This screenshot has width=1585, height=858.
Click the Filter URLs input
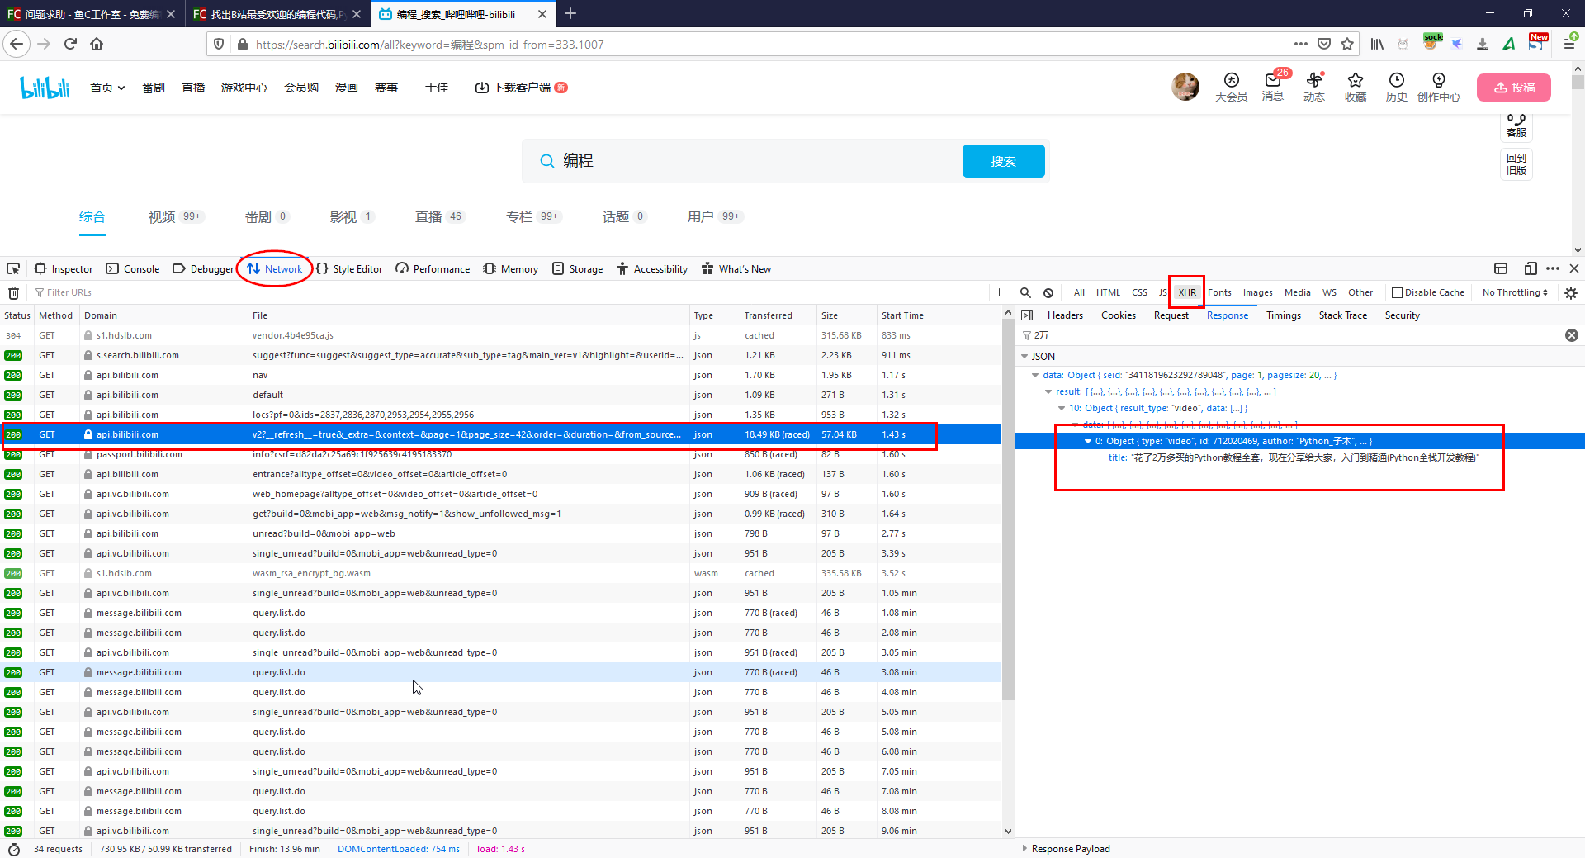click(512, 292)
